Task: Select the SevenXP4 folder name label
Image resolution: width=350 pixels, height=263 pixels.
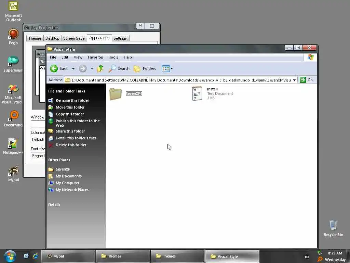Action: [x=134, y=93]
